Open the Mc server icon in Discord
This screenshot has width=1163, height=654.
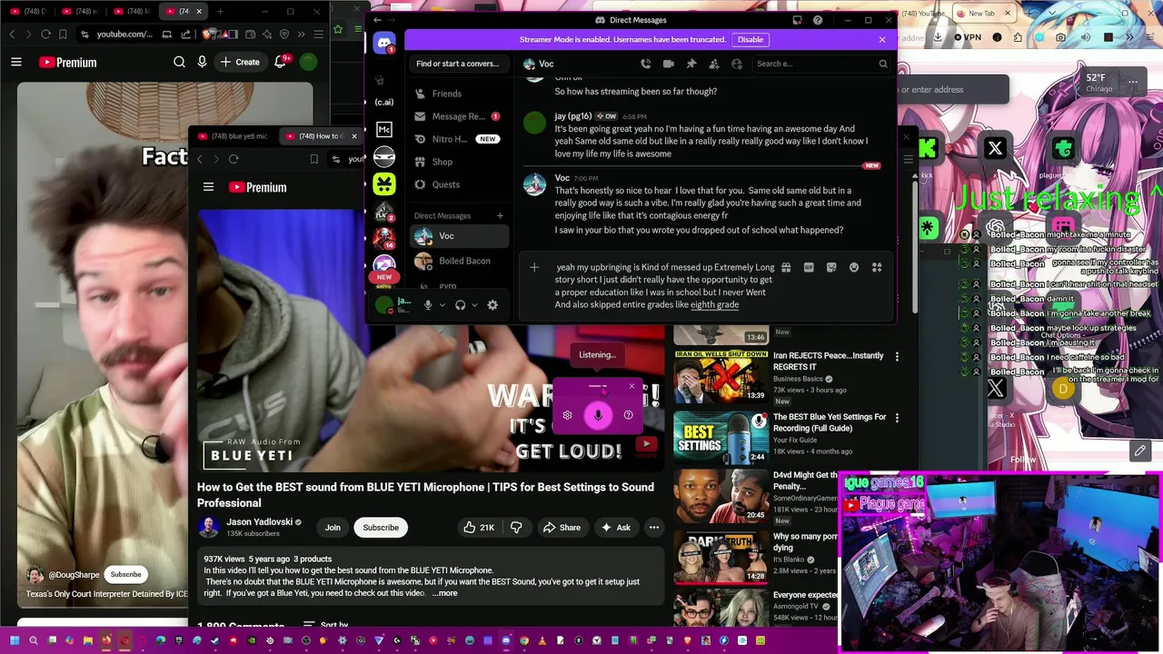[384, 130]
